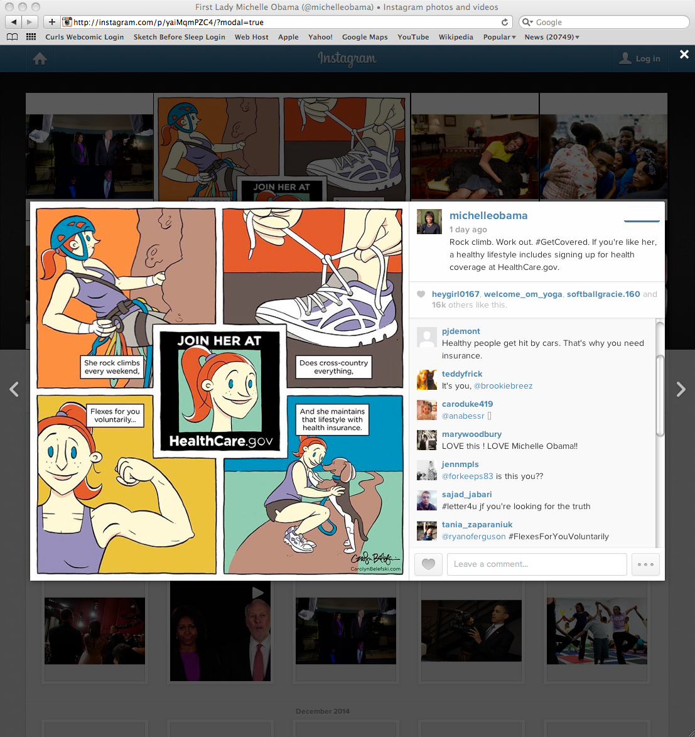Open jennmpls commenter profile
The width and height of the screenshot is (695, 737).
coord(460,465)
